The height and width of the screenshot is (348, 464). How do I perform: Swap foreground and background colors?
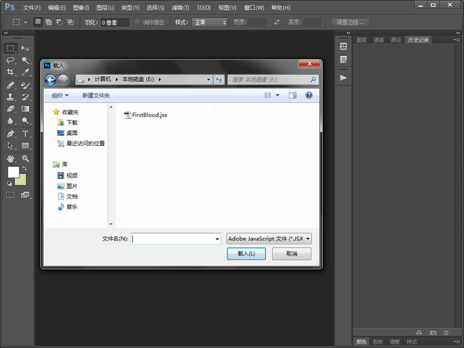pyautogui.click(x=25, y=168)
